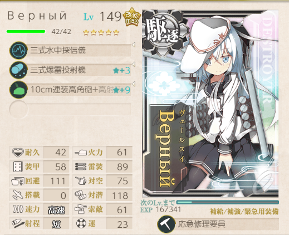This screenshot has height=235, width=289.
Task: Click the lifebuoy icon next to 運
Action: (x=81, y=223)
